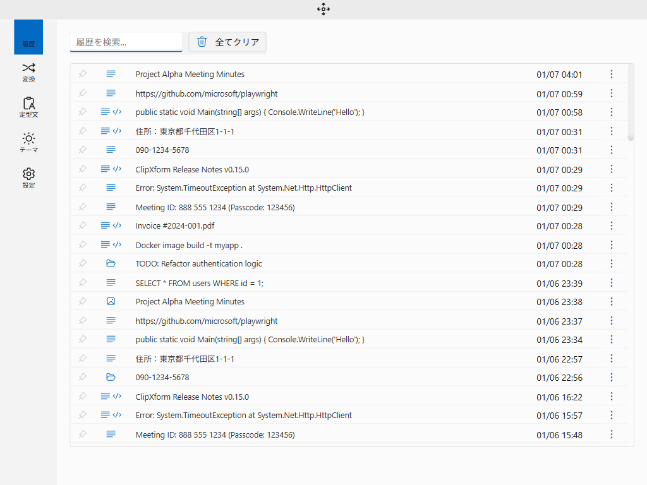The image size is (647, 485).
Task: Pin the SELECT * FROM users entry
Action: (x=82, y=283)
